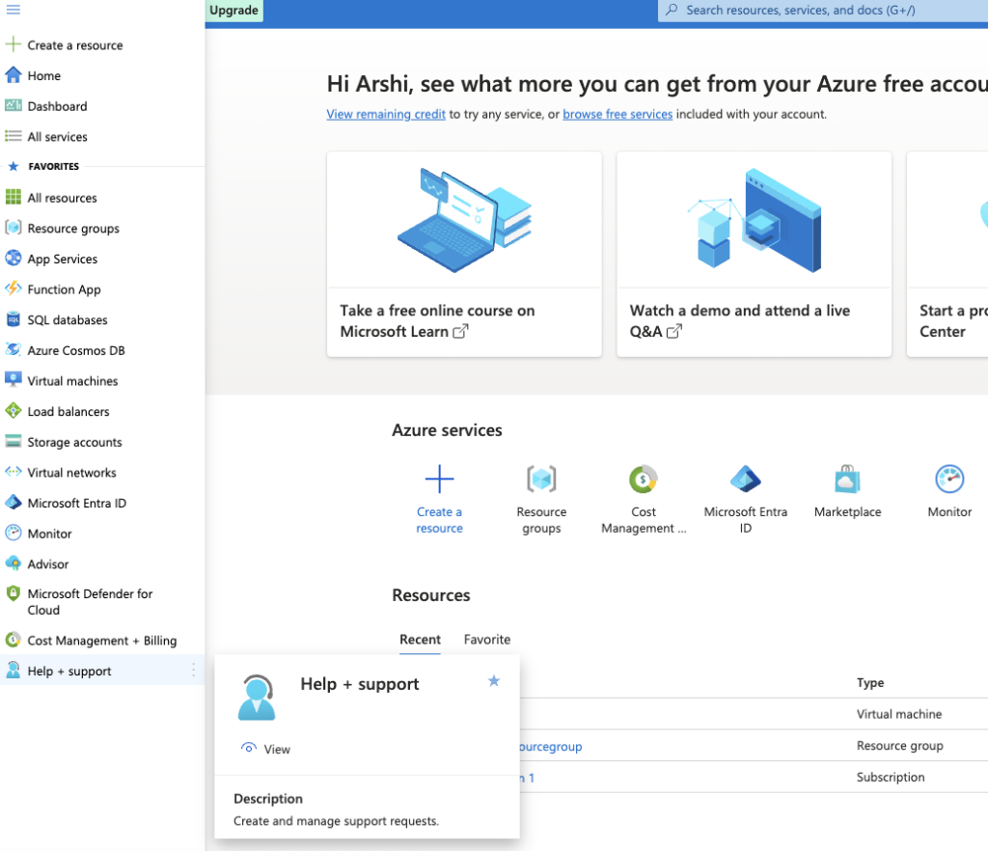This screenshot has width=988, height=851.
Task: Click the Subscription type cell
Action: (x=891, y=778)
